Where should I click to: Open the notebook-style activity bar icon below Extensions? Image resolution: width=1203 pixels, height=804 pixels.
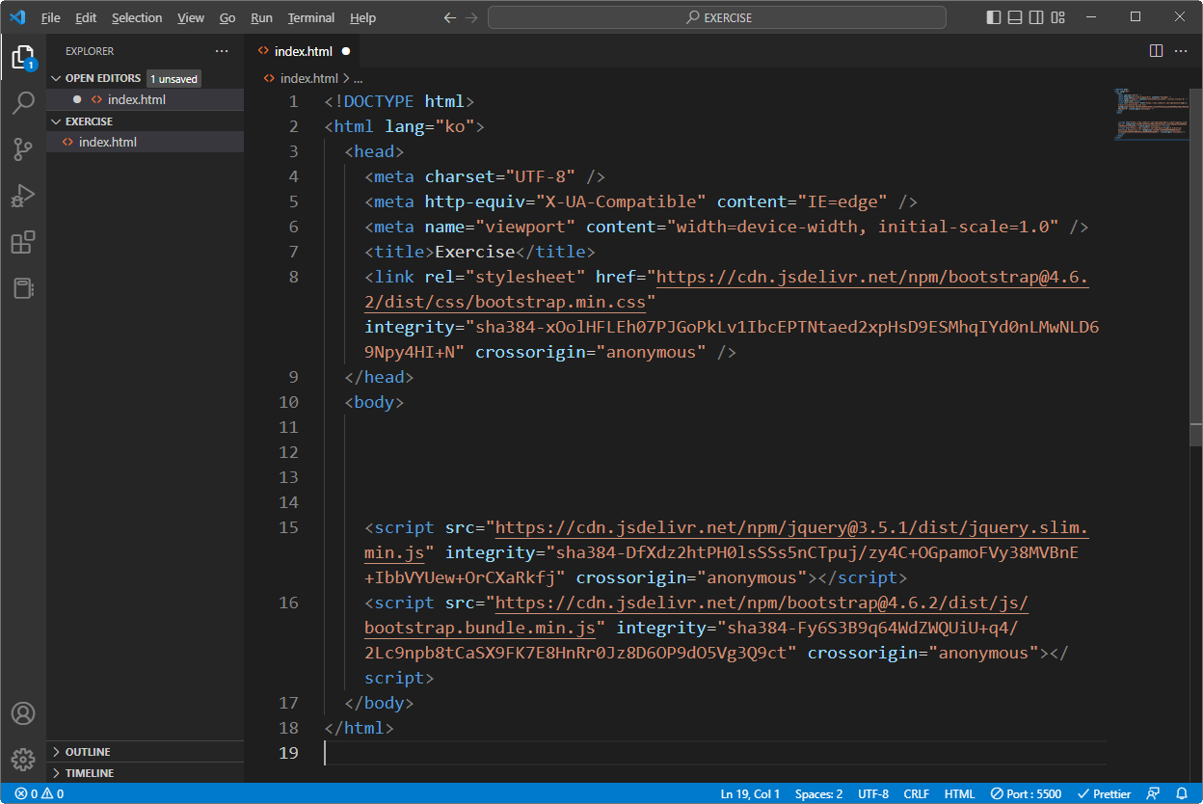(x=23, y=288)
